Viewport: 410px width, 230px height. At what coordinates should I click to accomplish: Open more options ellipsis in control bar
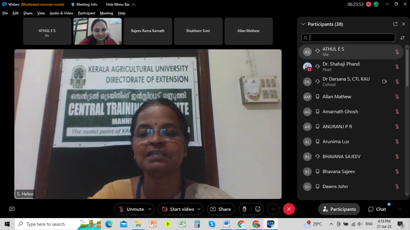(273, 209)
